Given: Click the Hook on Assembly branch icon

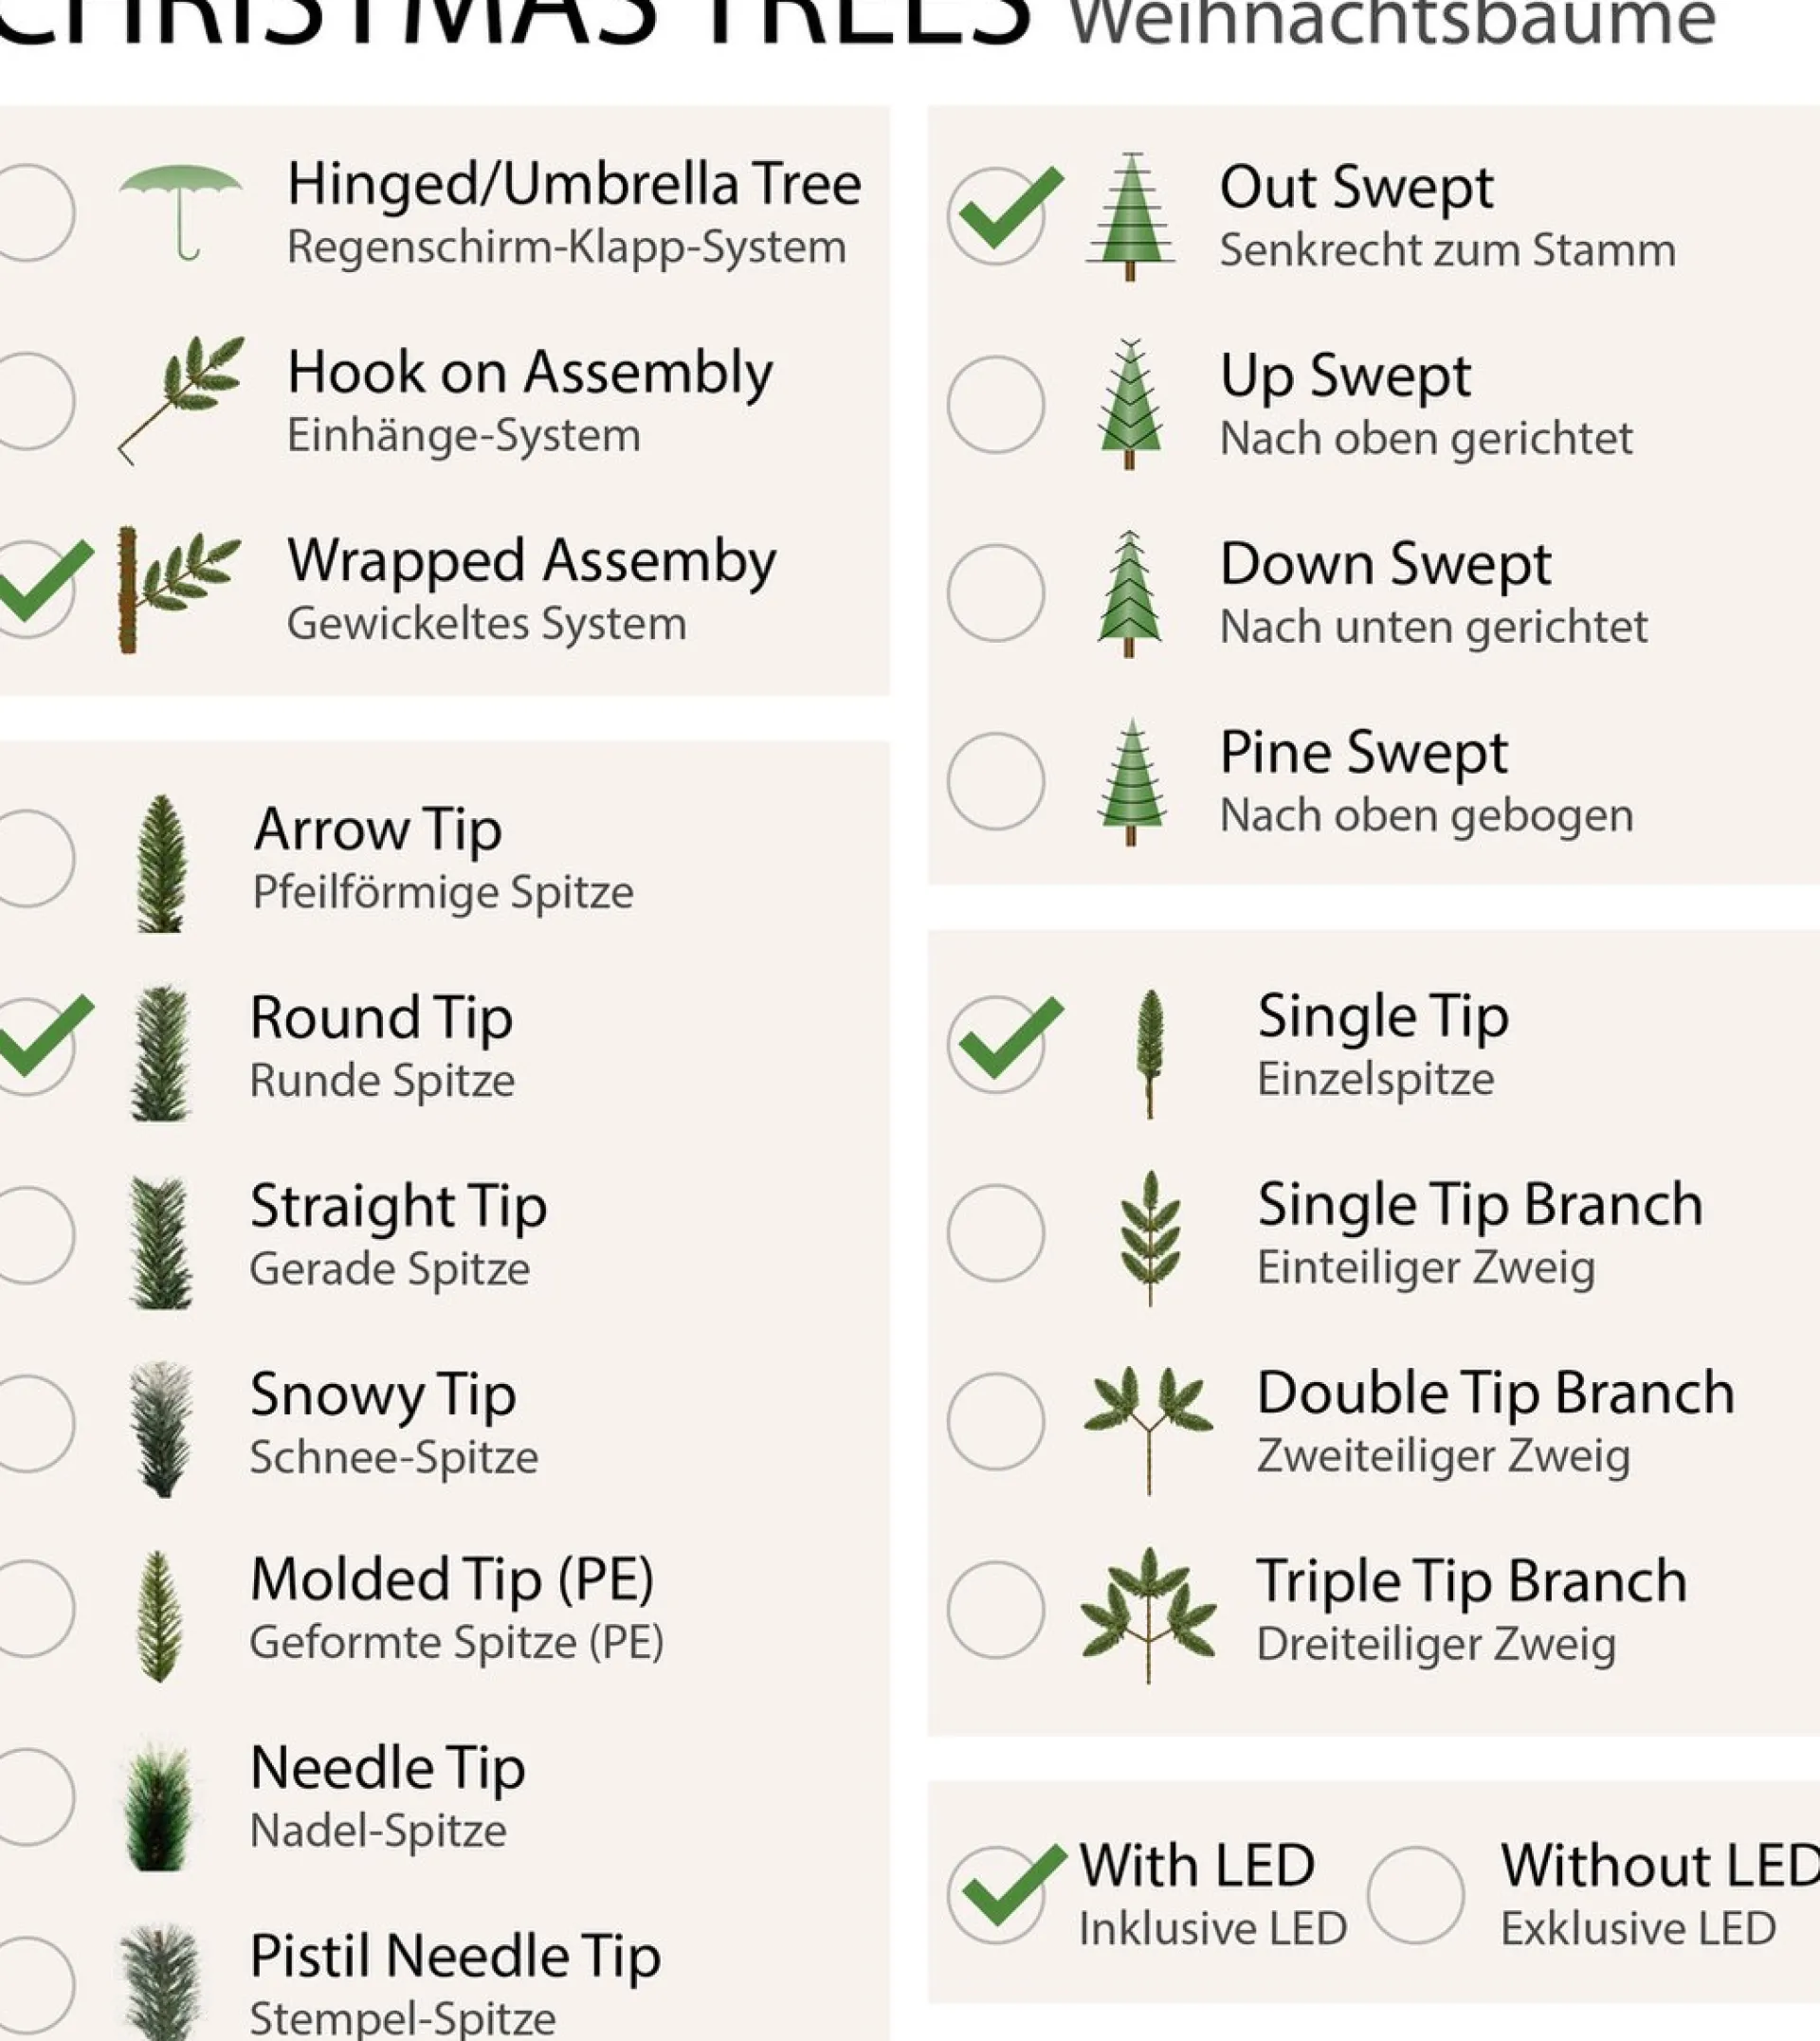Looking at the screenshot, I should click(182, 399).
